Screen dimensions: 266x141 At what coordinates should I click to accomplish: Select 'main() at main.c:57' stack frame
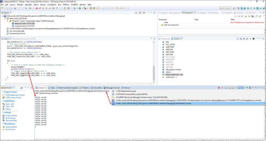click(x=25, y=26)
